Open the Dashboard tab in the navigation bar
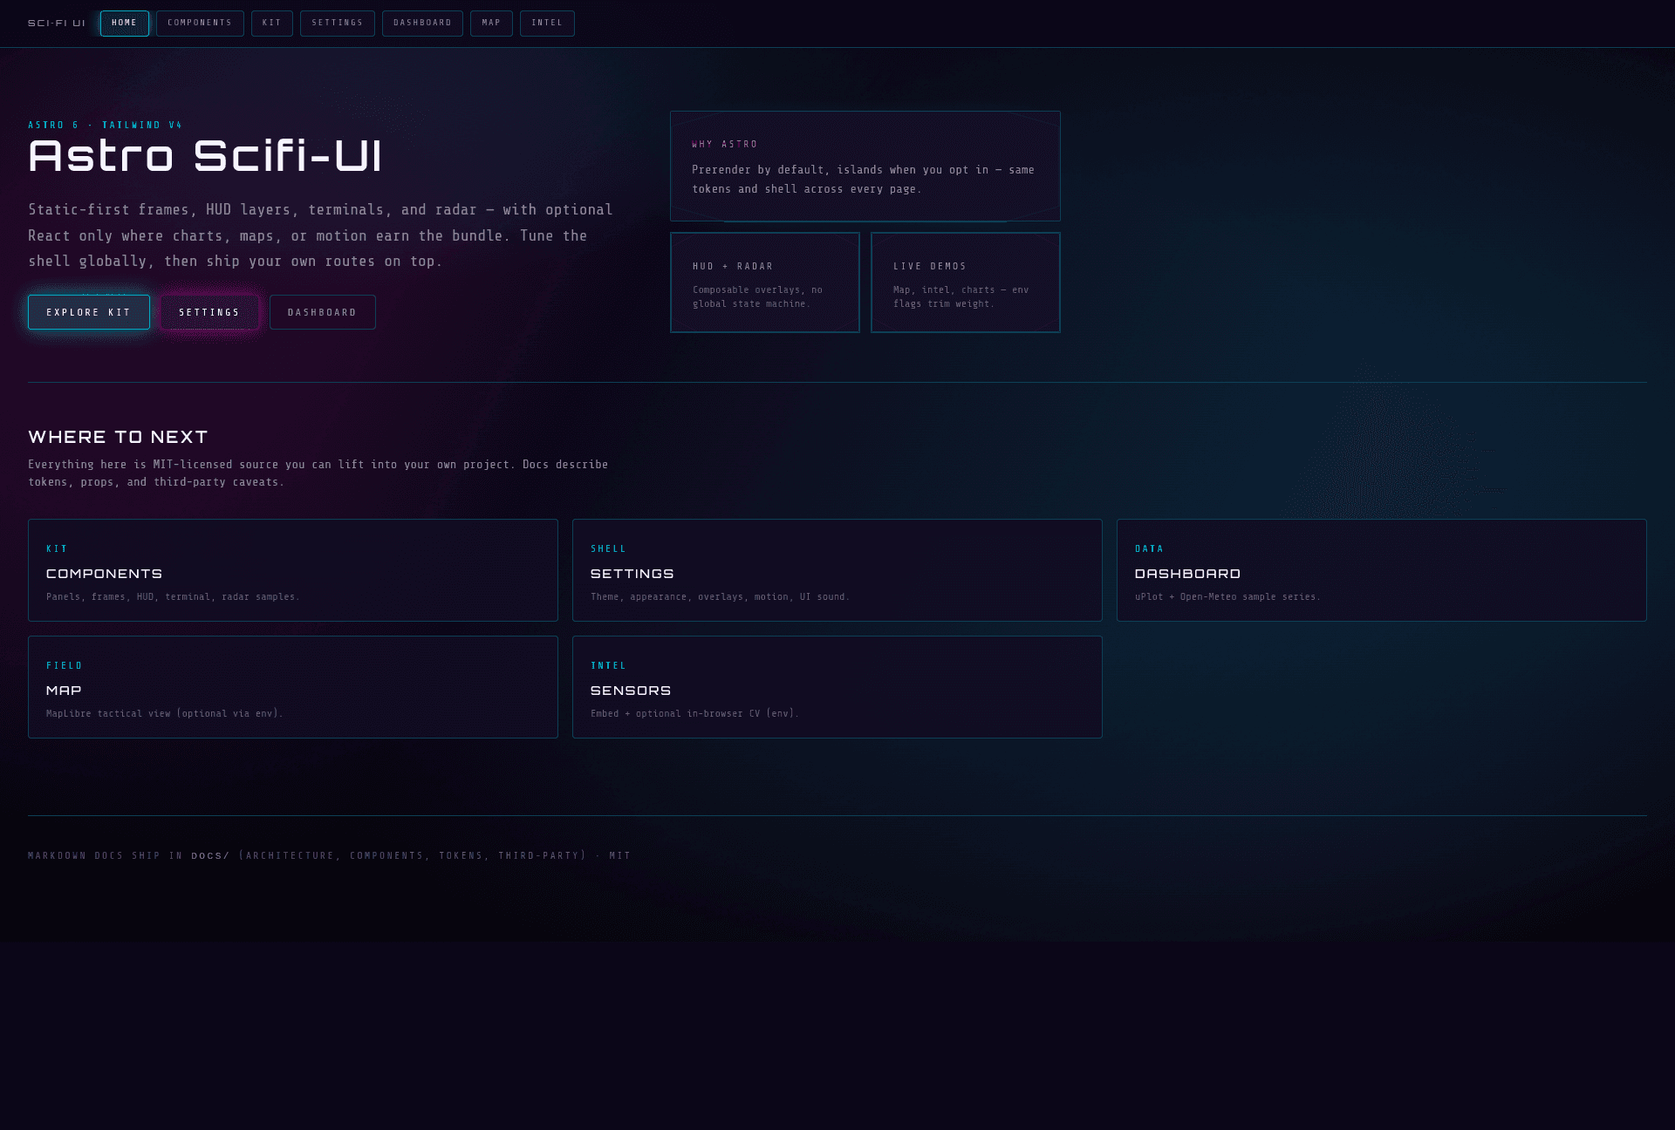Image resolution: width=1675 pixels, height=1130 pixels. 422,24
